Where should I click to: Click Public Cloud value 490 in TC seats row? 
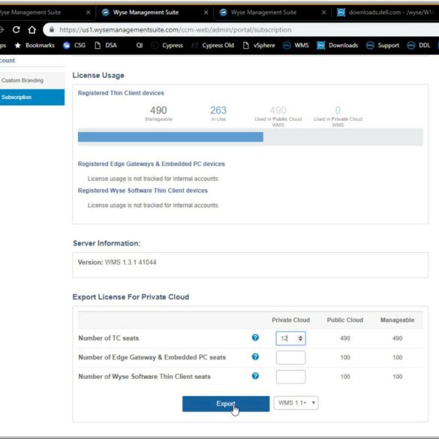point(345,338)
